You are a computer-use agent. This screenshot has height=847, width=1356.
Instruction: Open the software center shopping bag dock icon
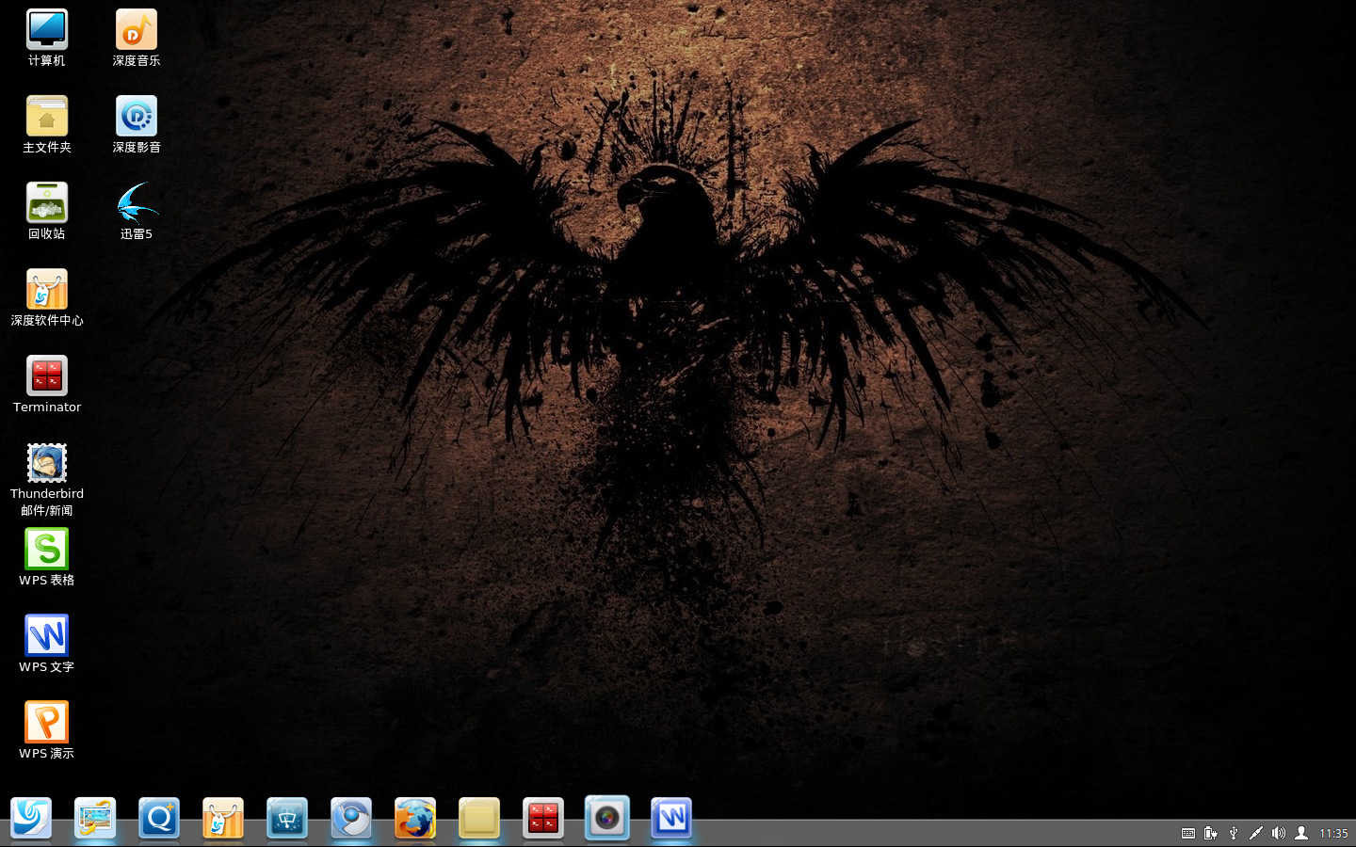223,819
